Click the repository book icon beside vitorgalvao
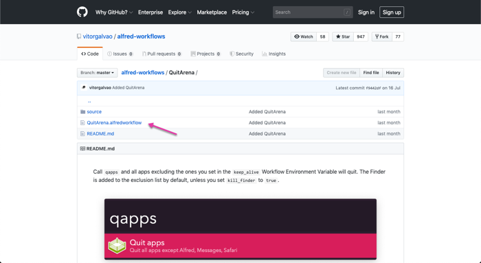This screenshot has width=481, height=263. (x=79, y=36)
